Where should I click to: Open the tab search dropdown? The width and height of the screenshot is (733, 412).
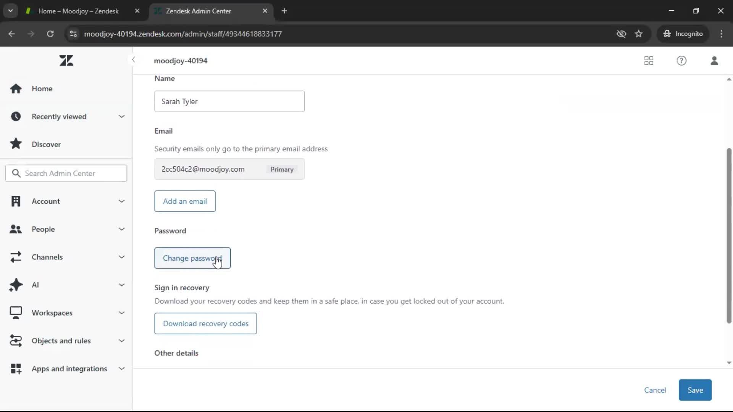pyautogui.click(x=10, y=11)
